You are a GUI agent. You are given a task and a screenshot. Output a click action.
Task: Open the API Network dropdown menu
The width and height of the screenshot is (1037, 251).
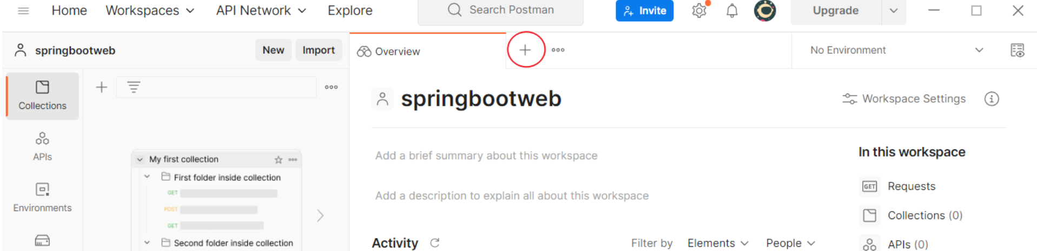click(261, 10)
